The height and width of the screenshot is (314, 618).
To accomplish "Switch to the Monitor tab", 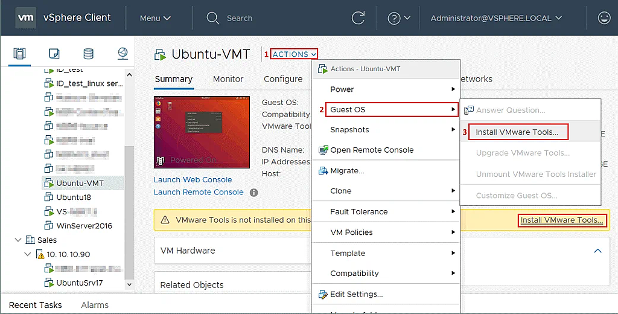I will click(x=228, y=79).
